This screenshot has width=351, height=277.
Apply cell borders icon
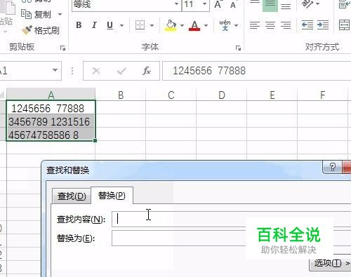[140, 25]
